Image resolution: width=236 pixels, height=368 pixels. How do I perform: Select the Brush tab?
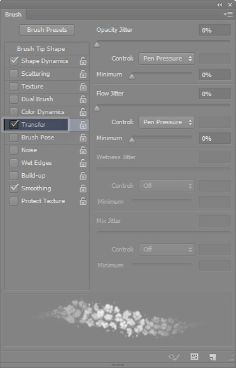(x=13, y=14)
